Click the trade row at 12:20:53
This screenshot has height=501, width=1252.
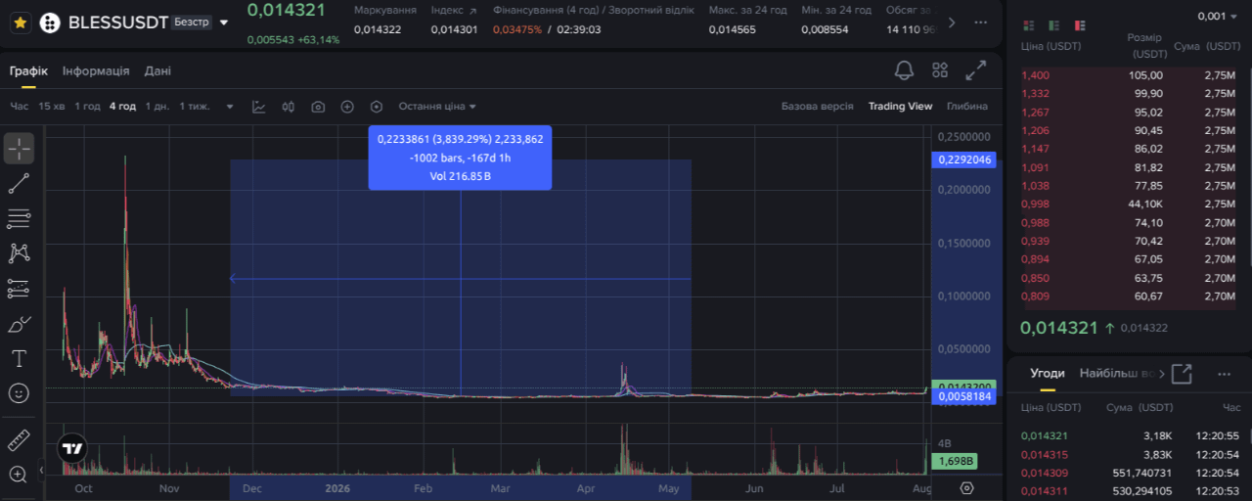tap(1130, 491)
